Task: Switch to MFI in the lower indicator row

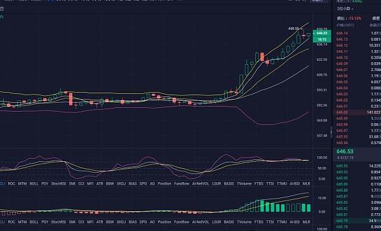Action: pyautogui.click(x=90, y=221)
